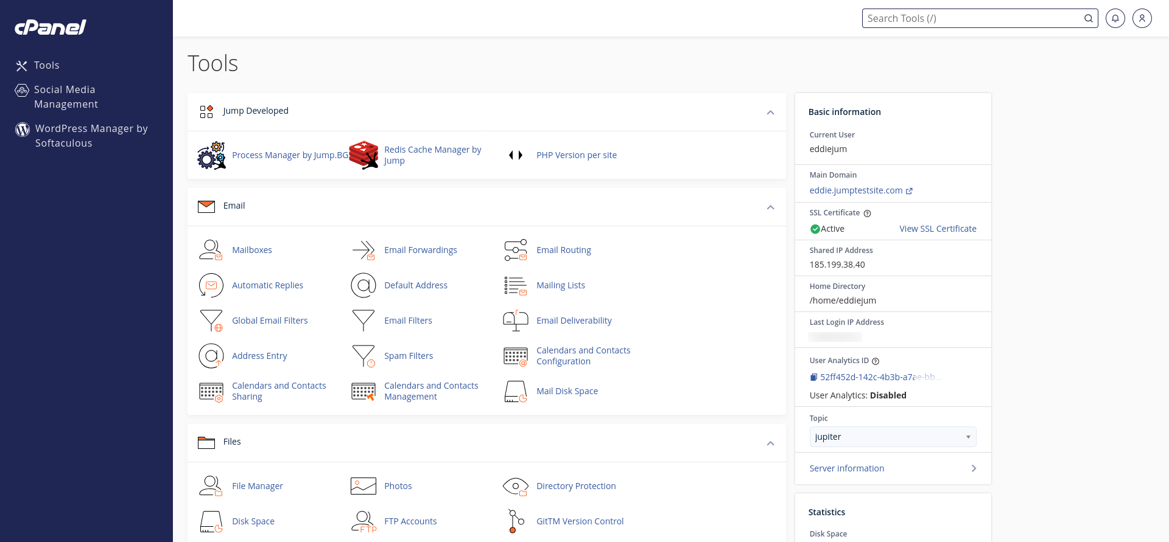The height and width of the screenshot is (542, 1169).
Task: Click the Redis Cache Manager icon
Action: point(363,155)
